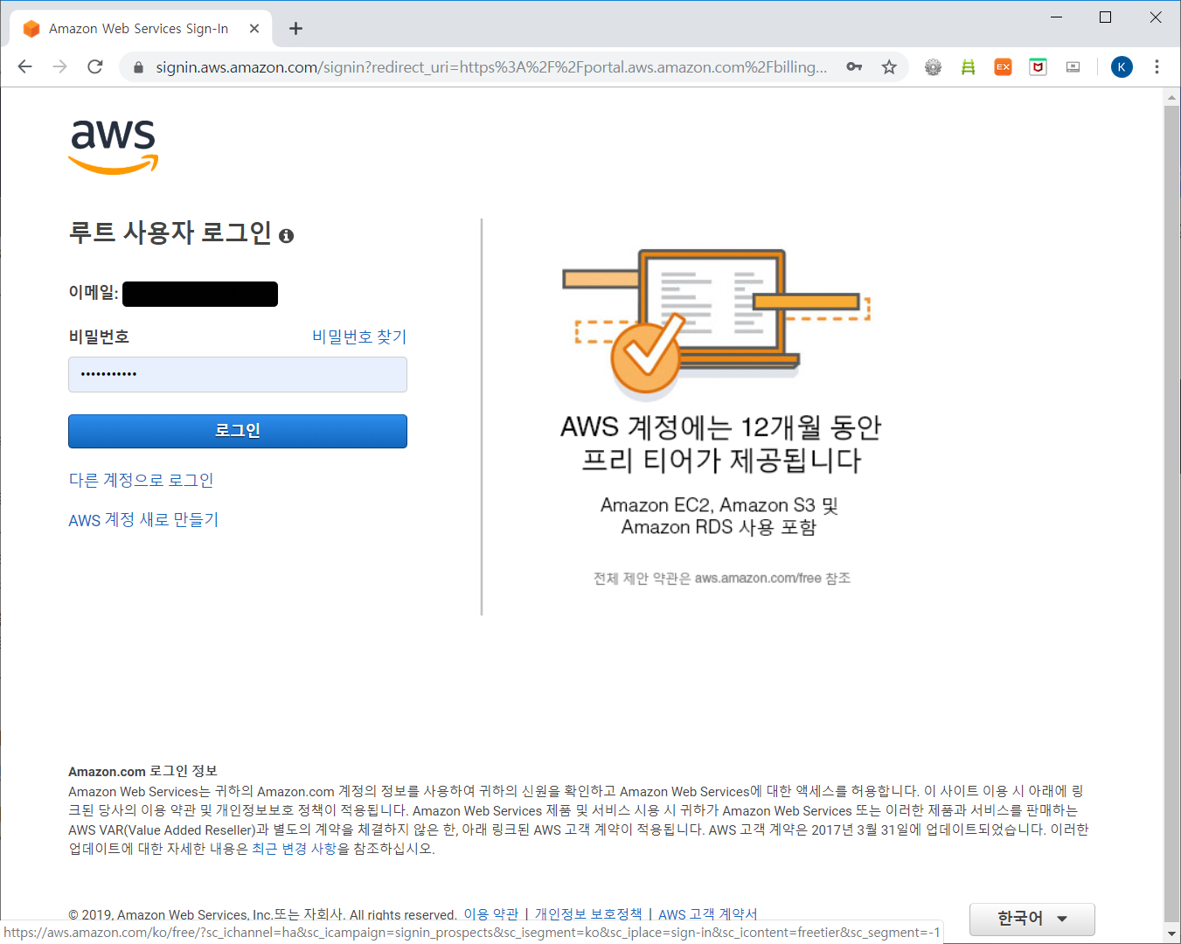Click the browser forward arrow

[x=59, y=67]
